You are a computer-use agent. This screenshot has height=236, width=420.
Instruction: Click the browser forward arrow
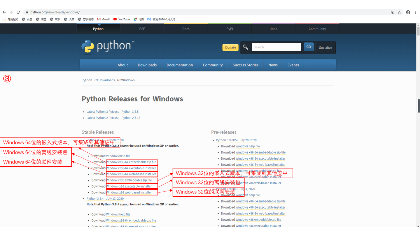(x=11, y=12)
